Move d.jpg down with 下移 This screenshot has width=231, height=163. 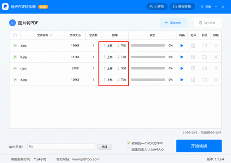click(x=122, y=80)
